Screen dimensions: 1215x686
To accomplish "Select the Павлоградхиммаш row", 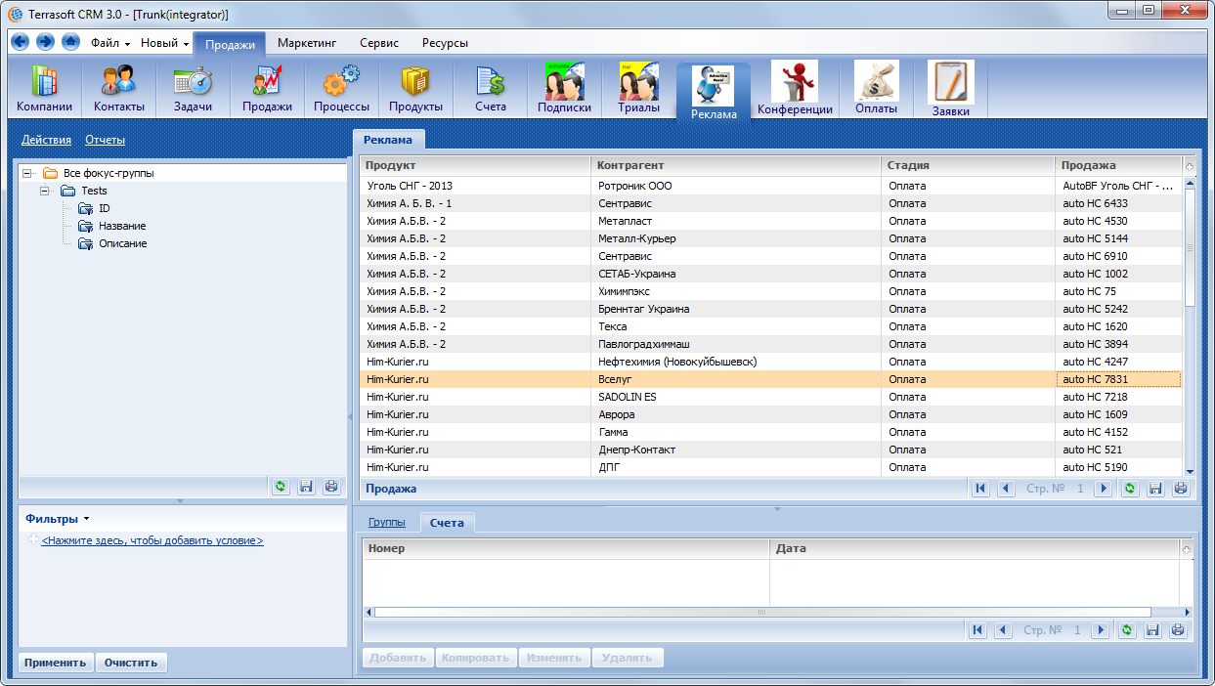I will (x=771, y=344).
